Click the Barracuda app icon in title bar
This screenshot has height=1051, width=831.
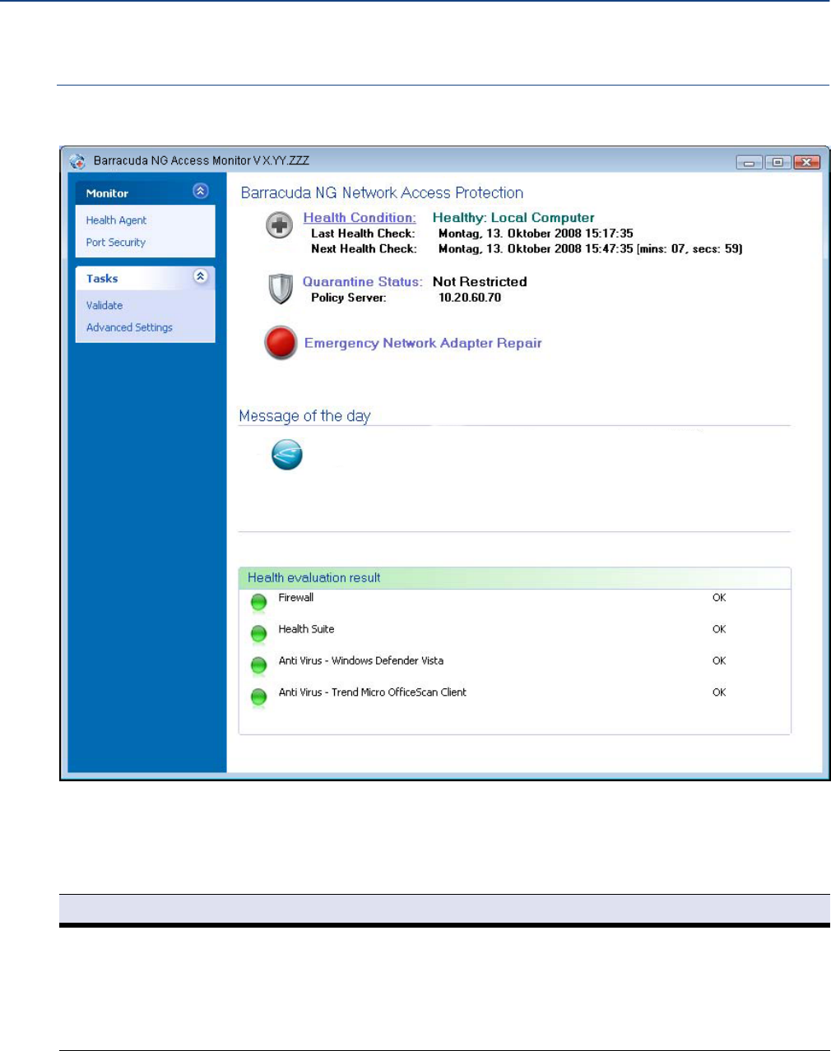(x=77, y=161)
